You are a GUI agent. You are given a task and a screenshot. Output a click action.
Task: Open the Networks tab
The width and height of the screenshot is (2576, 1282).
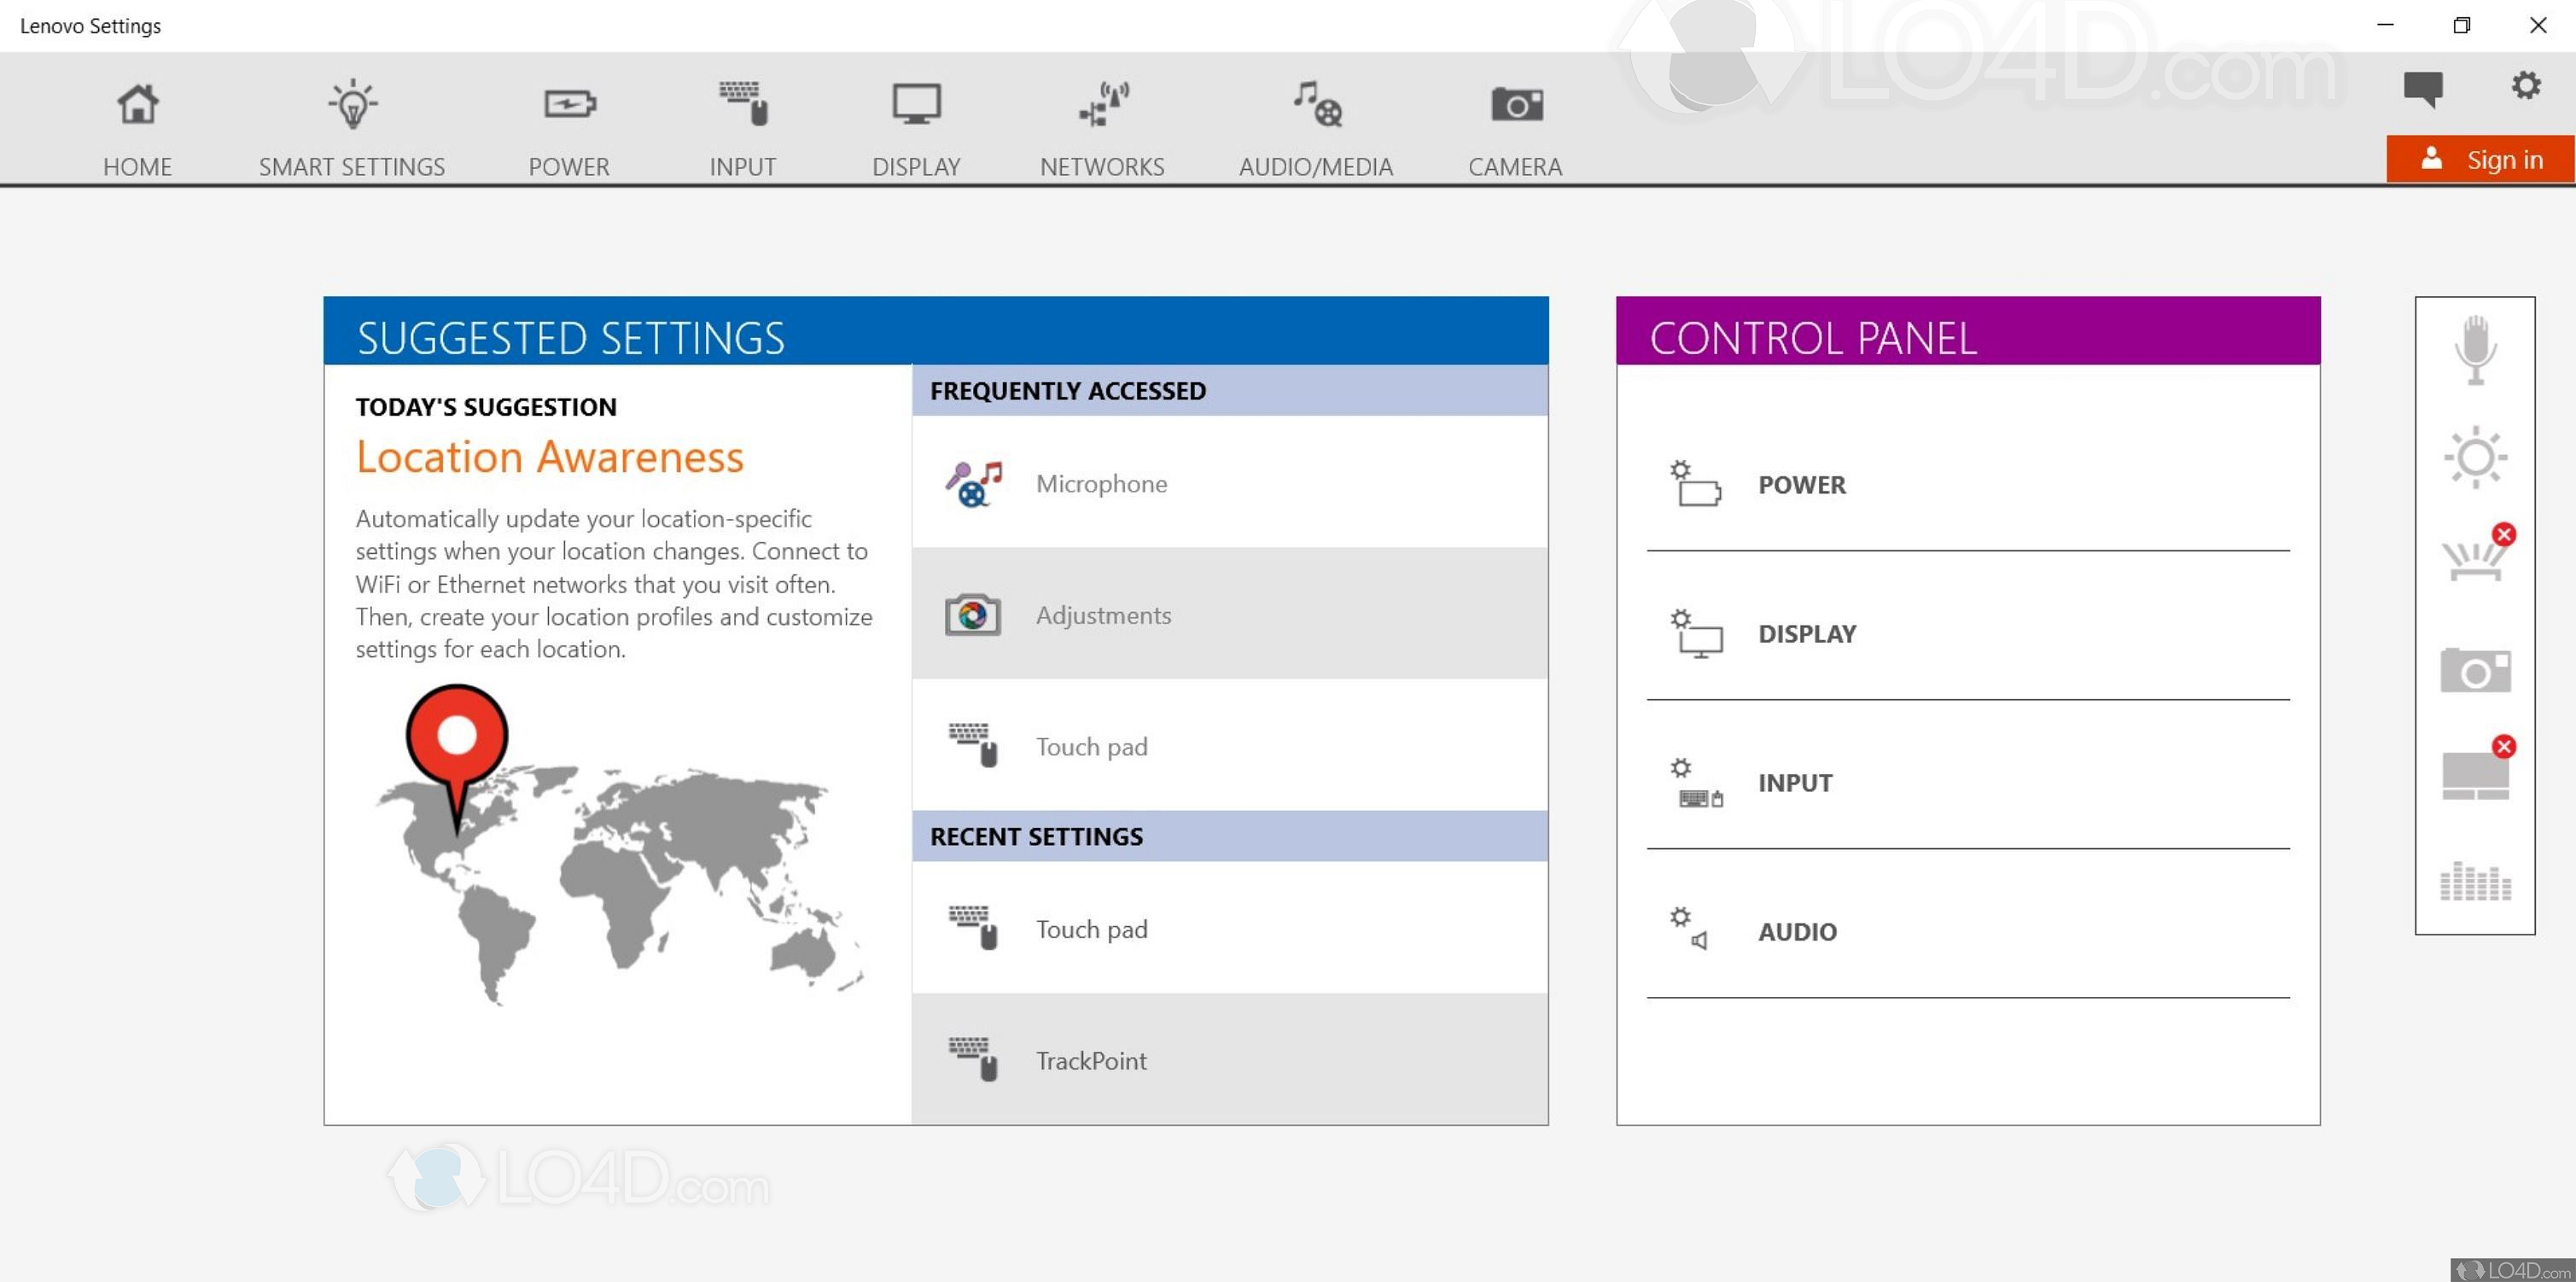tap(1102, 128)
